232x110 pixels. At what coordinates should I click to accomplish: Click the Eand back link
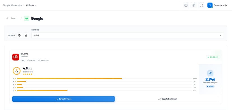[x=13, y=18]
